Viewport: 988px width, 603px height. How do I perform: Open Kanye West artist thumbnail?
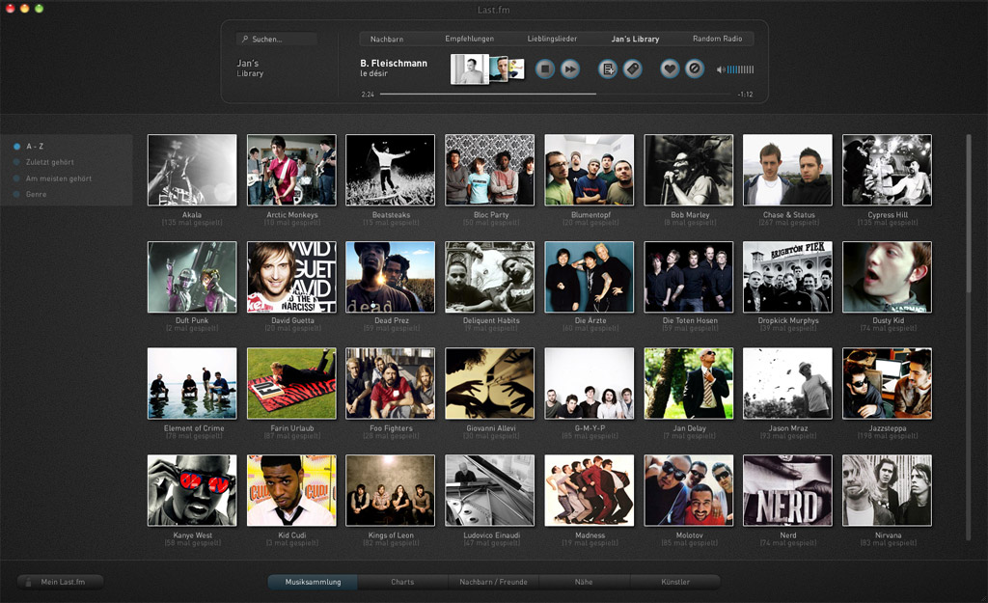coord(192,490)
